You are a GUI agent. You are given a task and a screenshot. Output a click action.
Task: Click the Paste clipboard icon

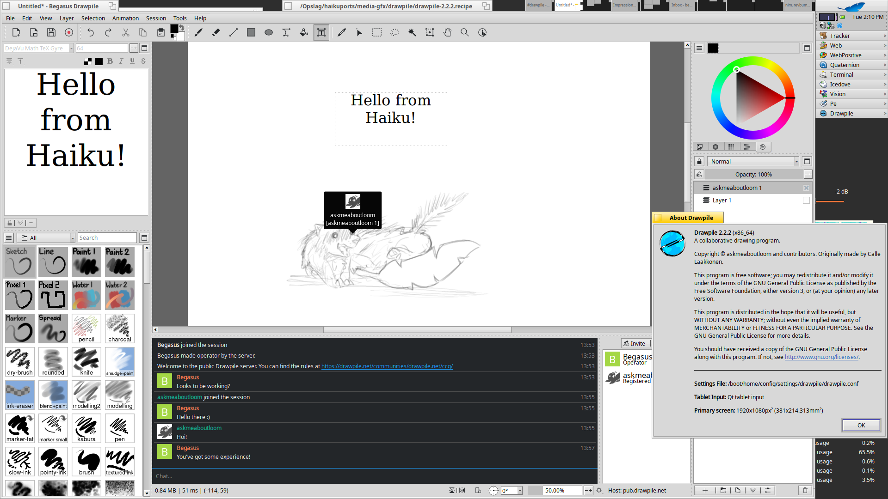[x=160, y=32]
